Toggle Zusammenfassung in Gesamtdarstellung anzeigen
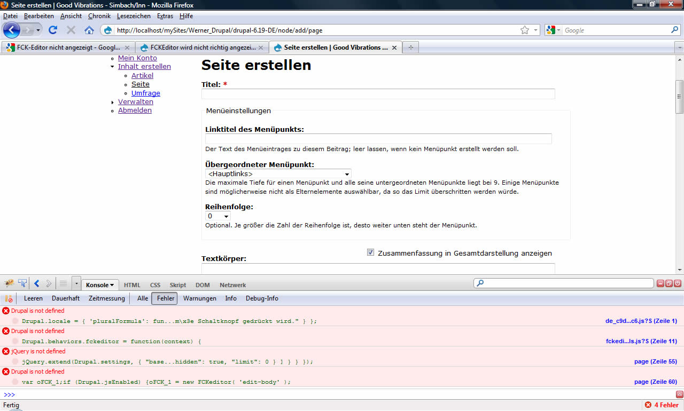The image size is (684, 411). click(370, 252)
